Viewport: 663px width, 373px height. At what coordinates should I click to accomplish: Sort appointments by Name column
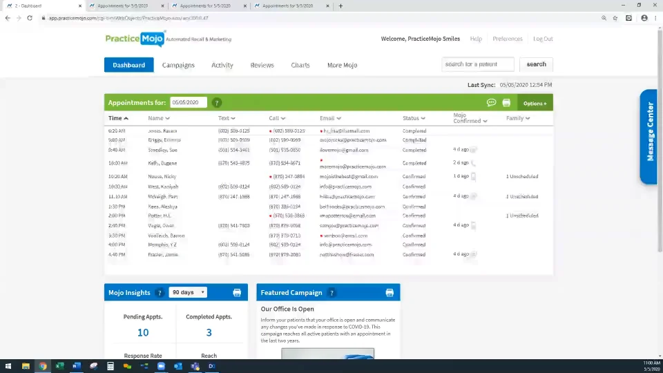[159, 118]
